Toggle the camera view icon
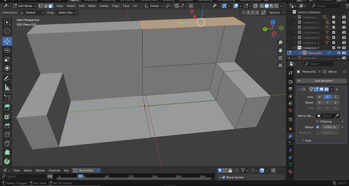Image resolution: width=349 pixels, height=186 pixels. coord(280,58)
